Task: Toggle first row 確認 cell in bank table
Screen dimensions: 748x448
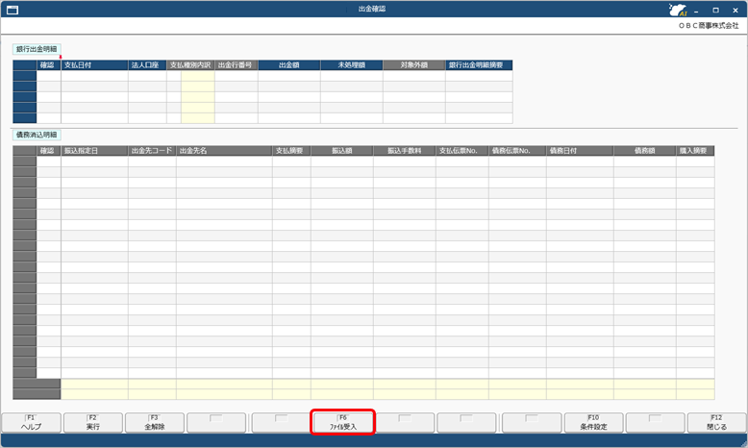Action: (x=48, y=76)
